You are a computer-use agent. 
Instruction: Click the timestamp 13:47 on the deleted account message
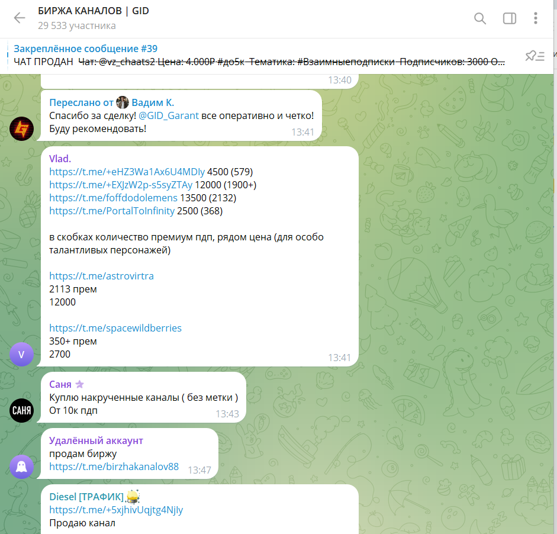coord(199,470)
